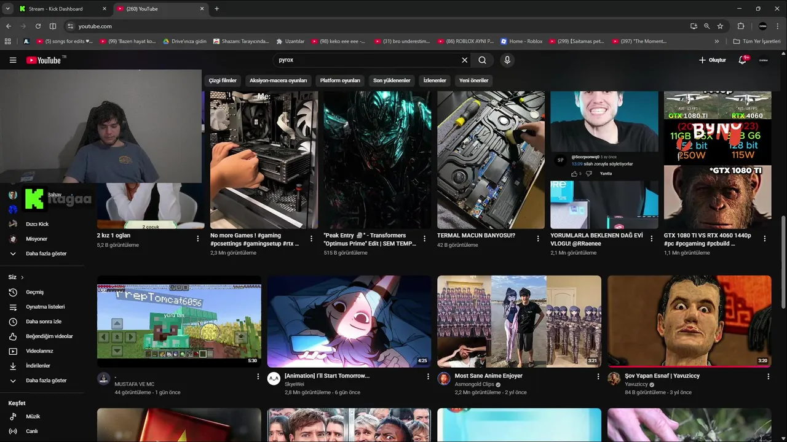Start voice search with microphone icon

click(507, 60)
